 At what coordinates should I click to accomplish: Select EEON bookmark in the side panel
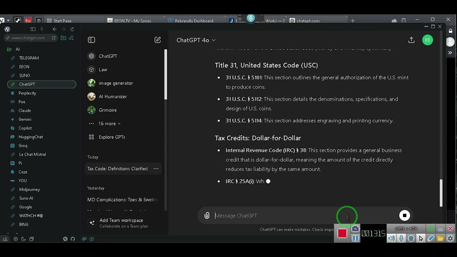pos(24,67)
